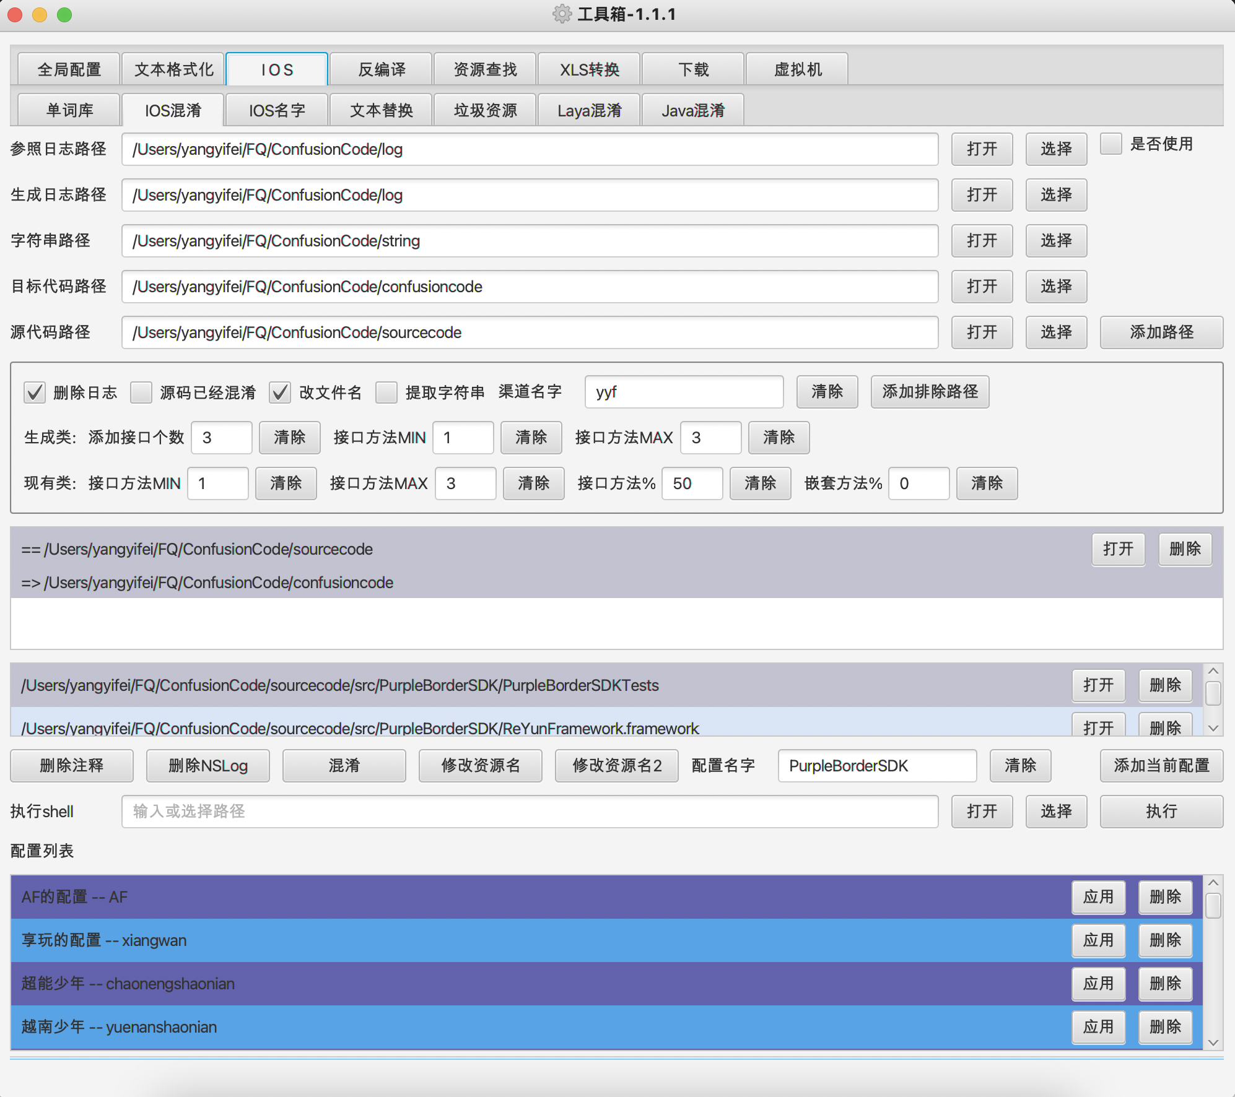The image size is (1235, 1097).
Task: Click 打开 for PurpleBorderSDKTests excluded path
Action: [1099, 685]
